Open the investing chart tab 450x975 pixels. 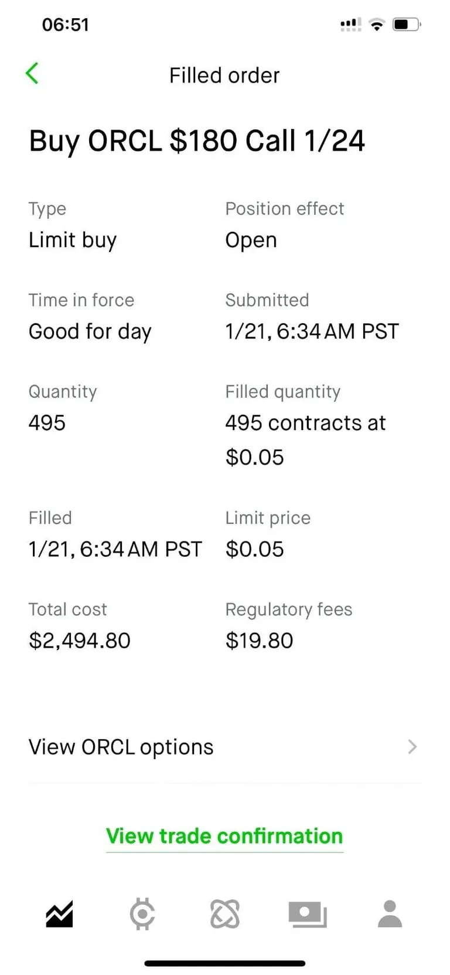[59, 914]
